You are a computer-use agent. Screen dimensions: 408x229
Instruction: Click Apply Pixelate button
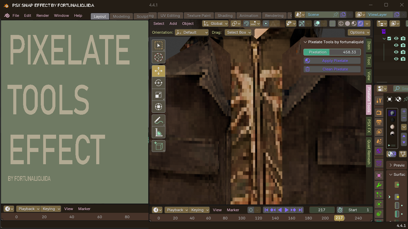pos(332,61)
